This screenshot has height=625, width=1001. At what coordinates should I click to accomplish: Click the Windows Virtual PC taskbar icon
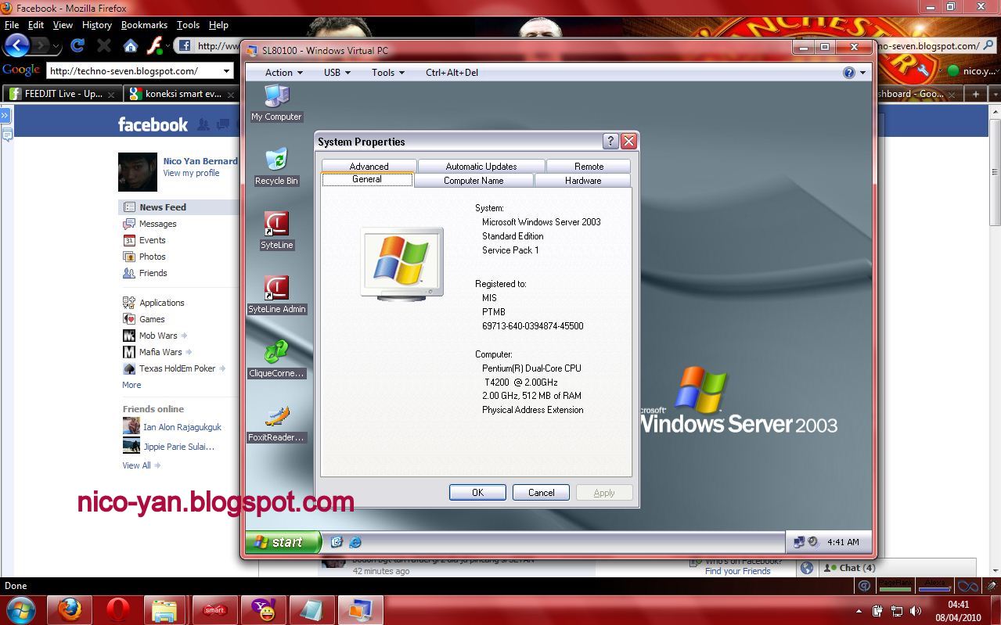click(x=359, y=609)
